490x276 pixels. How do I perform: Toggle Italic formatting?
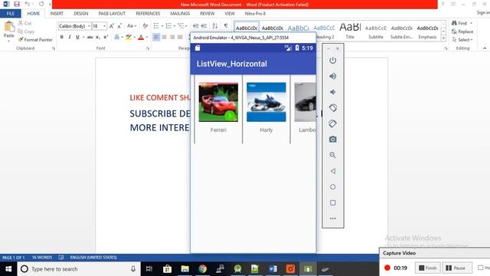(70, 38)
